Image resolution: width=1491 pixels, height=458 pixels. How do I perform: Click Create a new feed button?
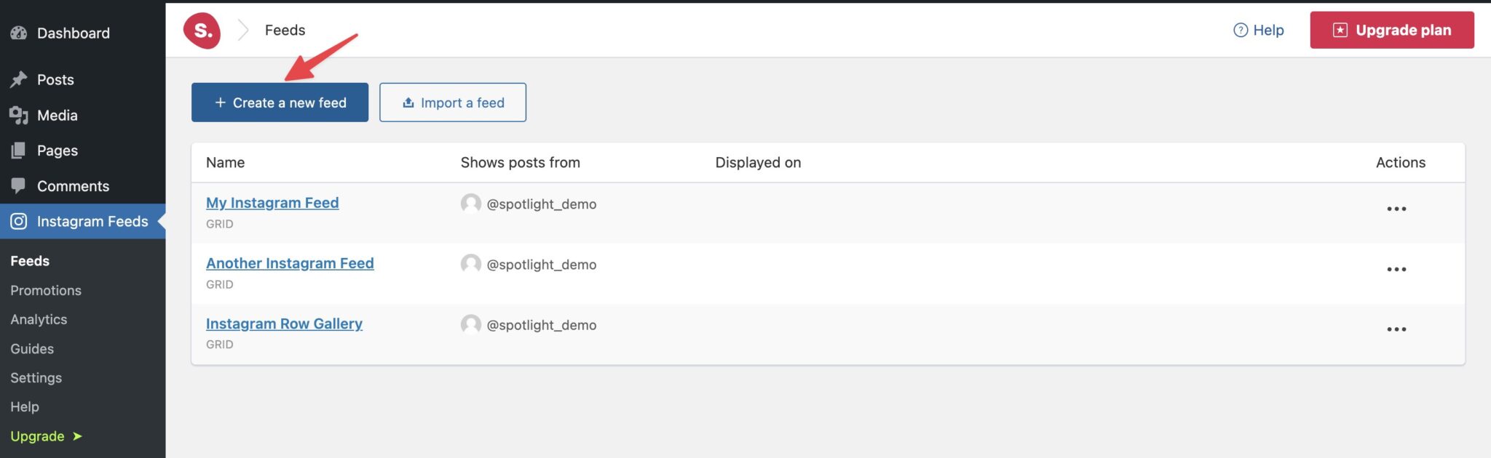280,103
